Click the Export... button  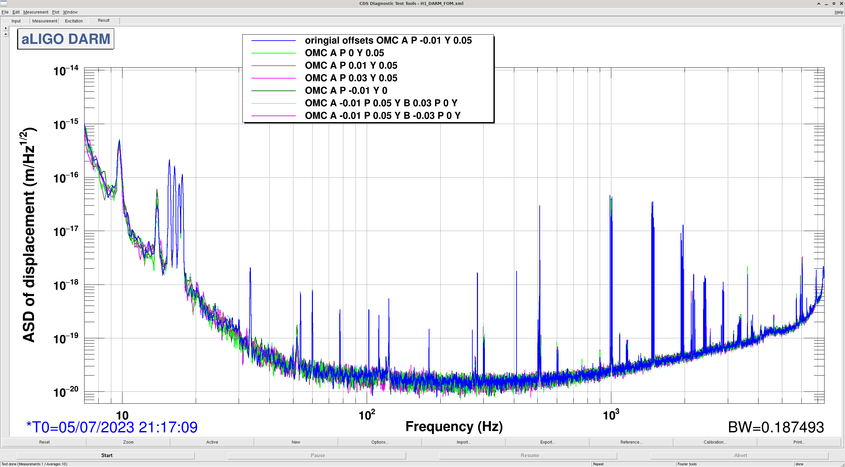click(x=547, y=442)
